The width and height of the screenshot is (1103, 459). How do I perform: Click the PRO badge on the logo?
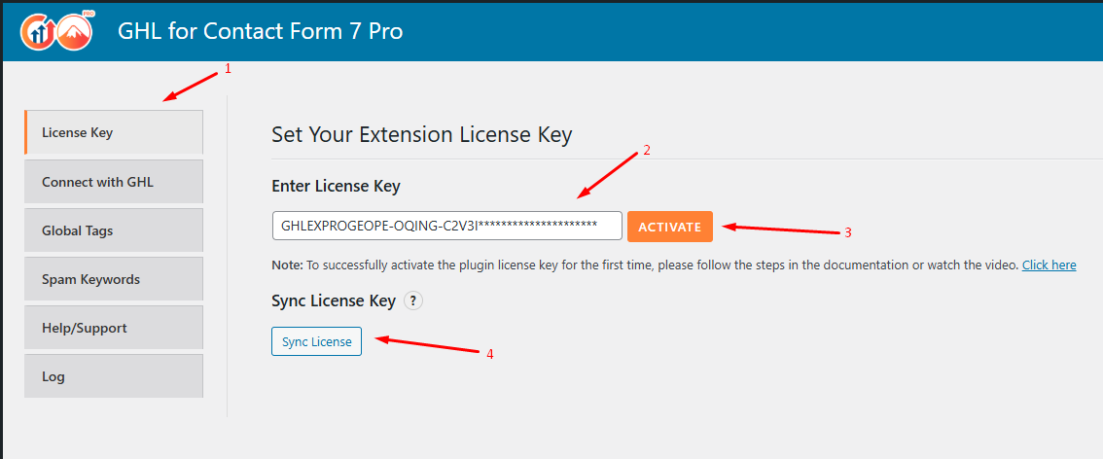tap(89, 16)
